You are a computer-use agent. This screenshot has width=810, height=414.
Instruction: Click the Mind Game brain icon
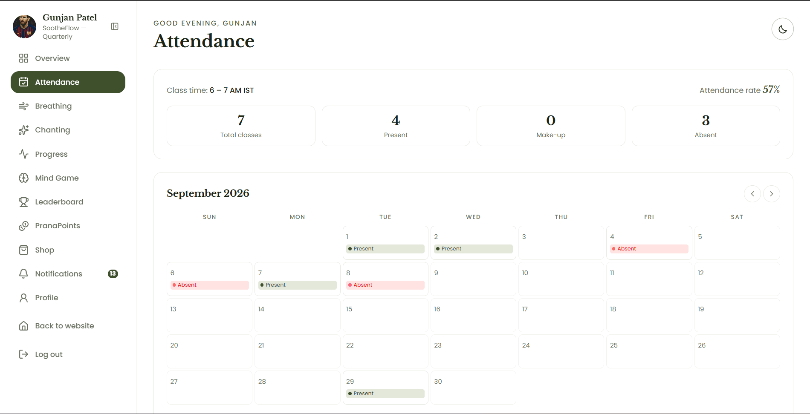click(x=23, y=178)
